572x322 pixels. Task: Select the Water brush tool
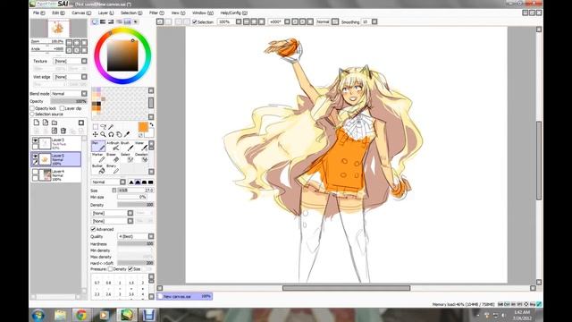point(141,146)
